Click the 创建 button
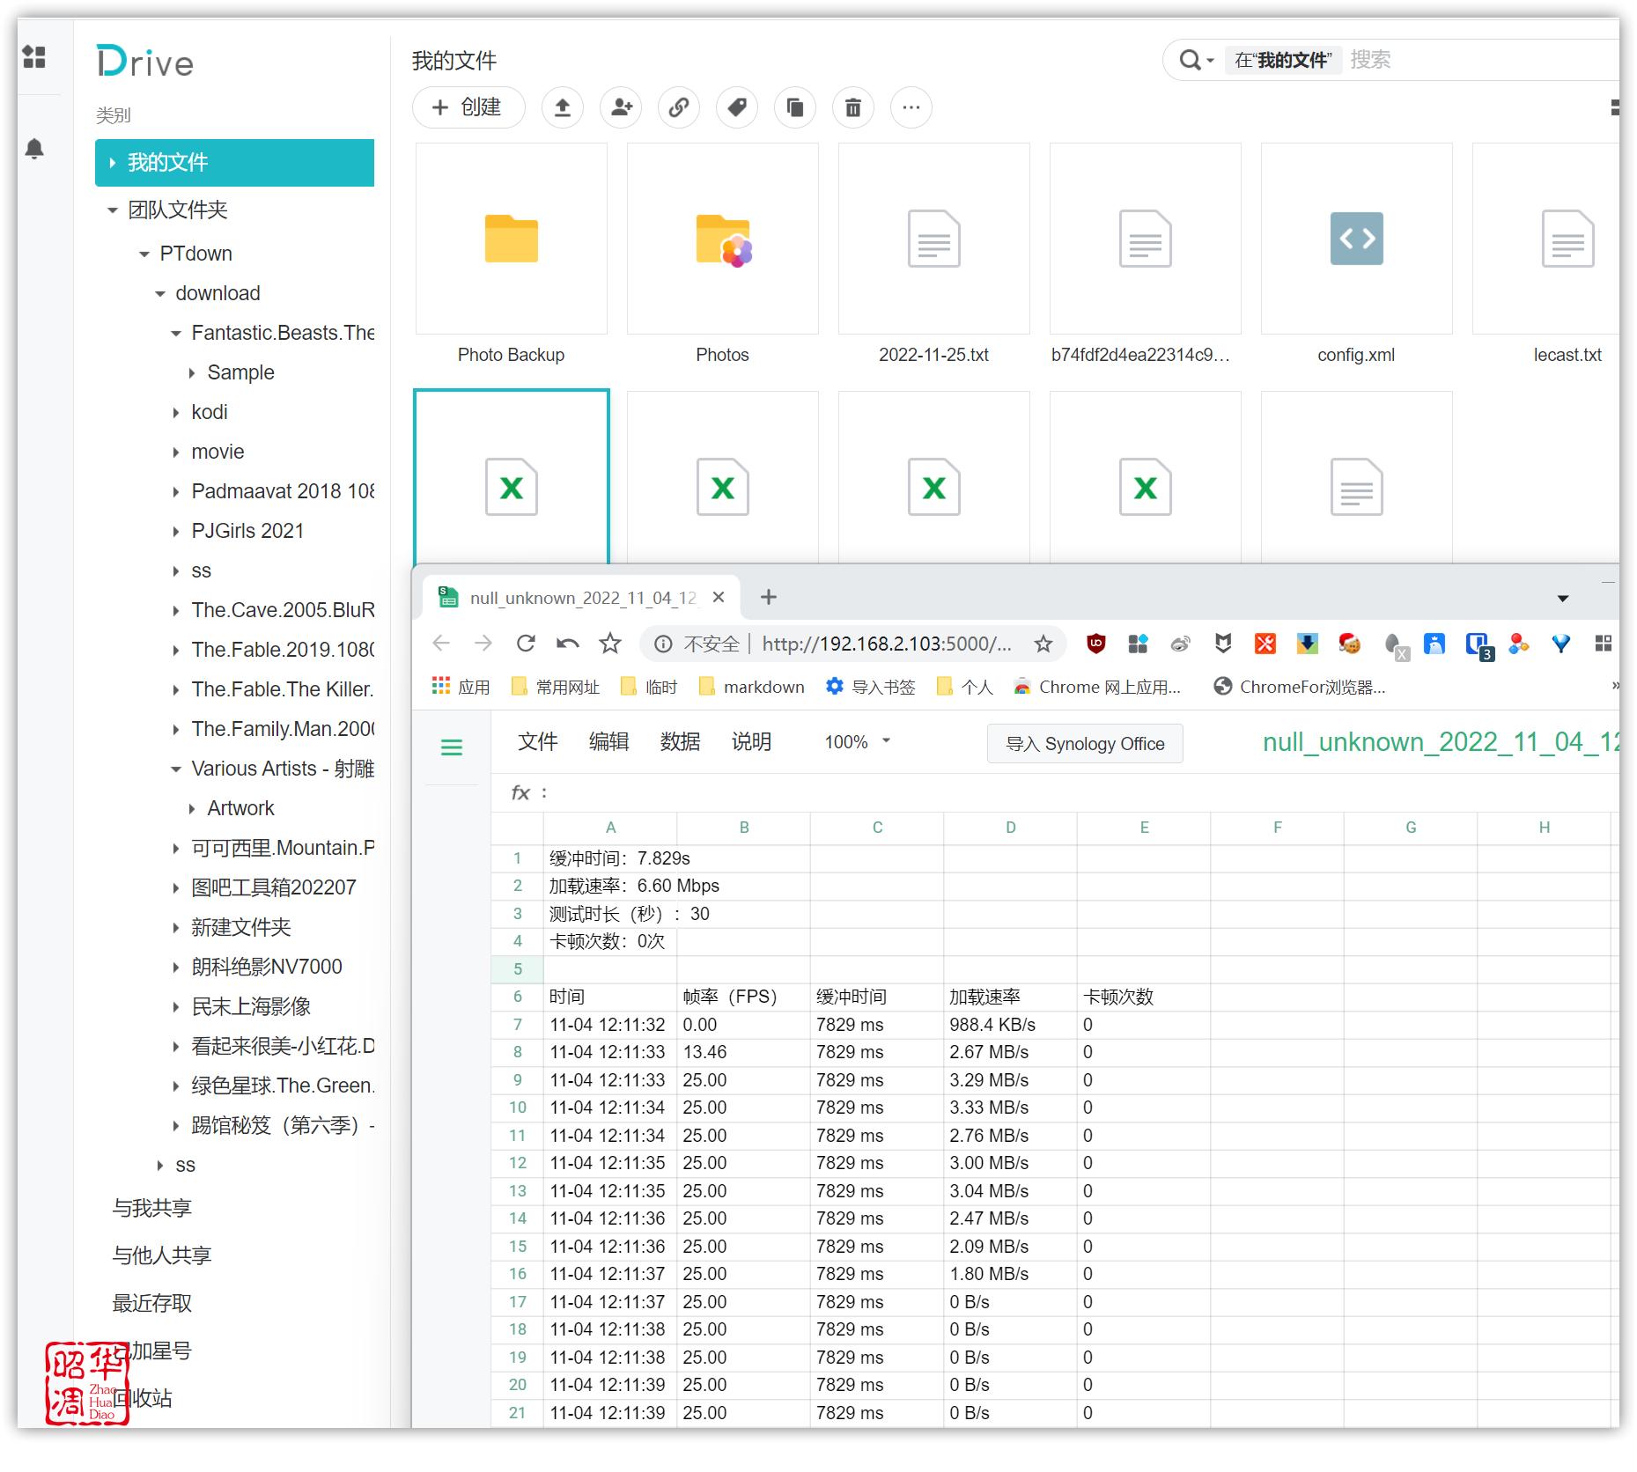Screen dimensions: 1637x1472 [x=468, y=107]
